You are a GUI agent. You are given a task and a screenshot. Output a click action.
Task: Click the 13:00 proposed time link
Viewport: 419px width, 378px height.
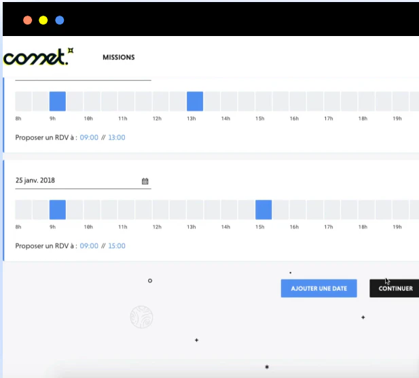117,137
